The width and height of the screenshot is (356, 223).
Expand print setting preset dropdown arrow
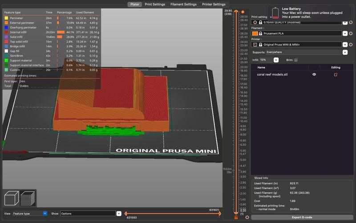coord(345,22)
